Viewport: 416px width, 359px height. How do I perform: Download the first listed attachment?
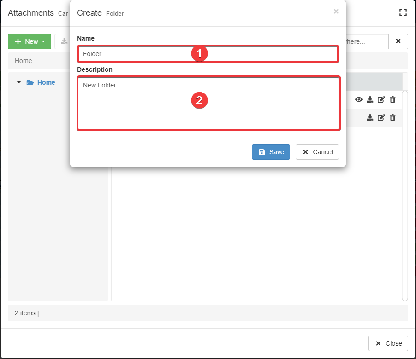tap(370, 99)
